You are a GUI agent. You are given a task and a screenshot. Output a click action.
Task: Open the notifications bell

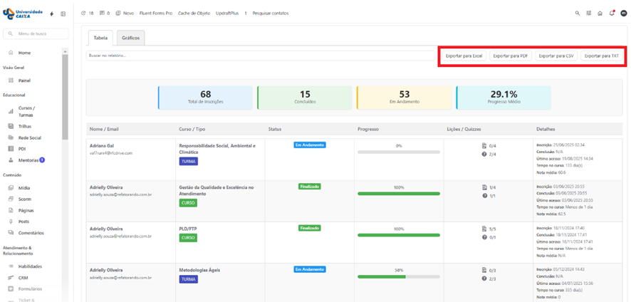coord(612,14)
